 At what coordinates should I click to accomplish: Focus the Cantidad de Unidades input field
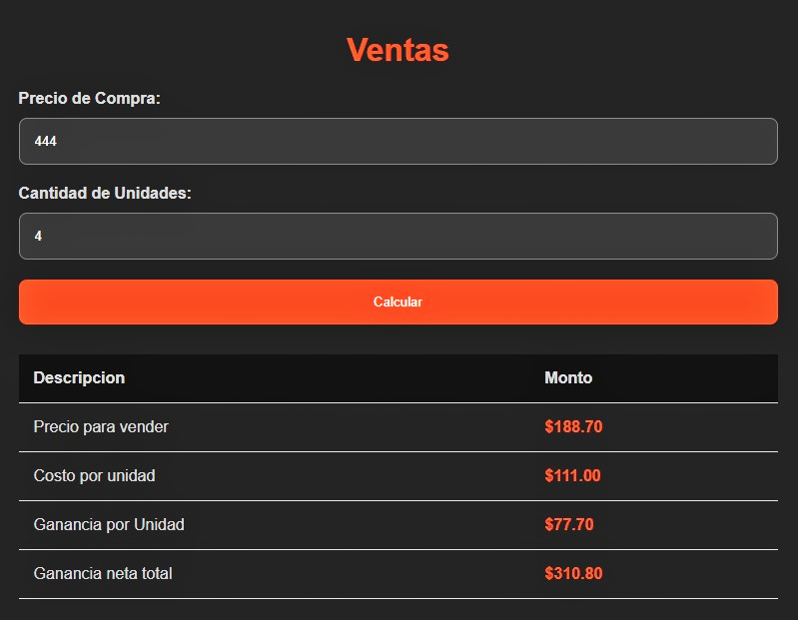tap(398, 236)
